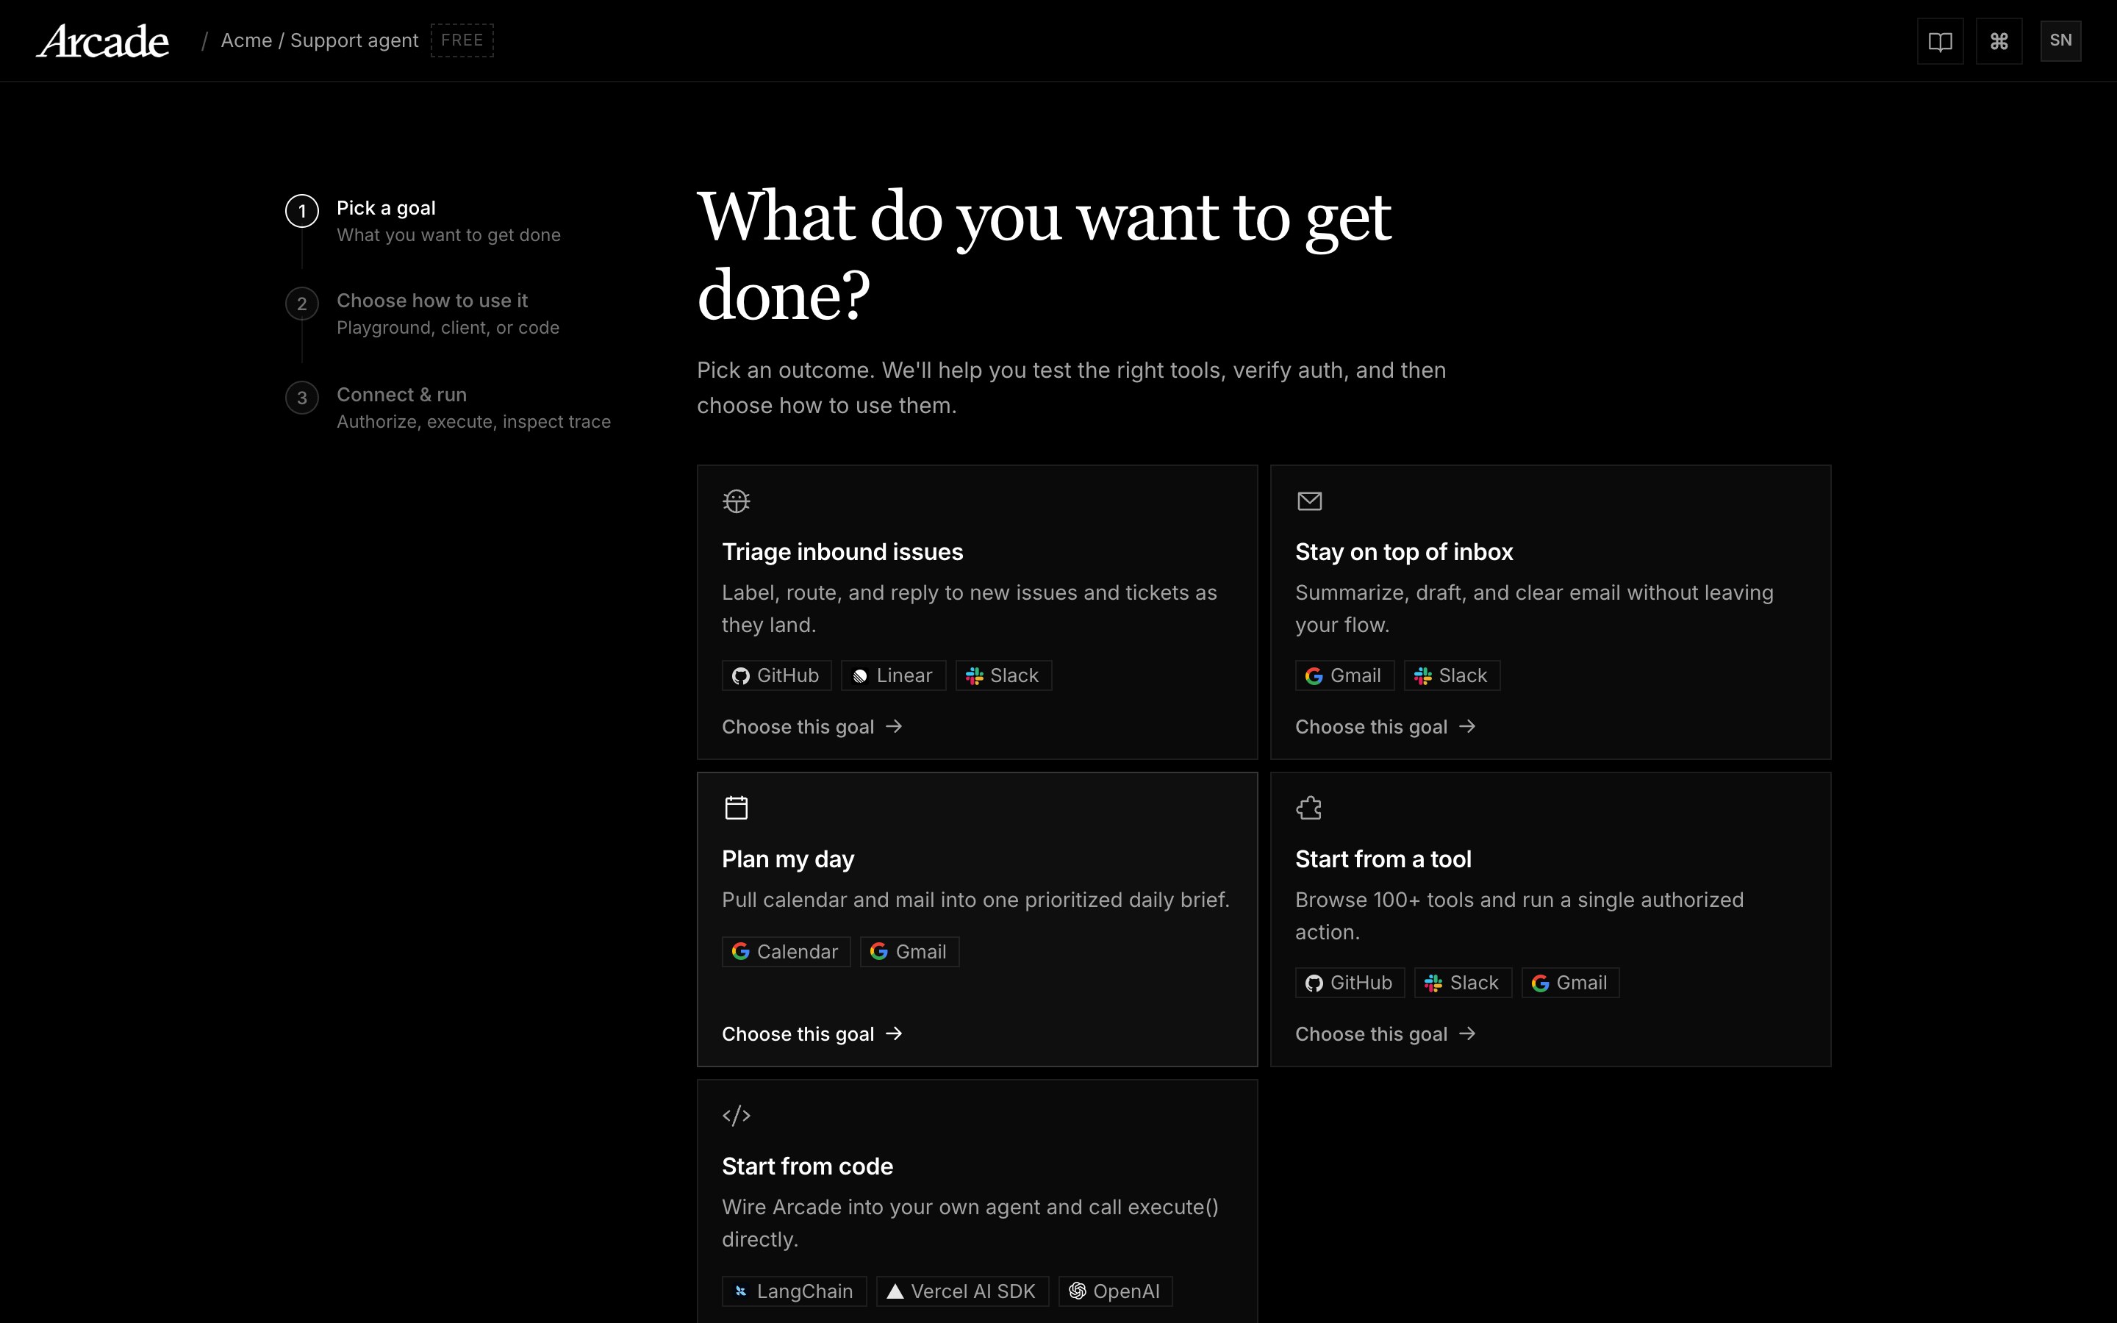This screenshot has width=2117, height=1323.
Task: Click Slack chip in Start from a tool
Action: click(1463, 983)
